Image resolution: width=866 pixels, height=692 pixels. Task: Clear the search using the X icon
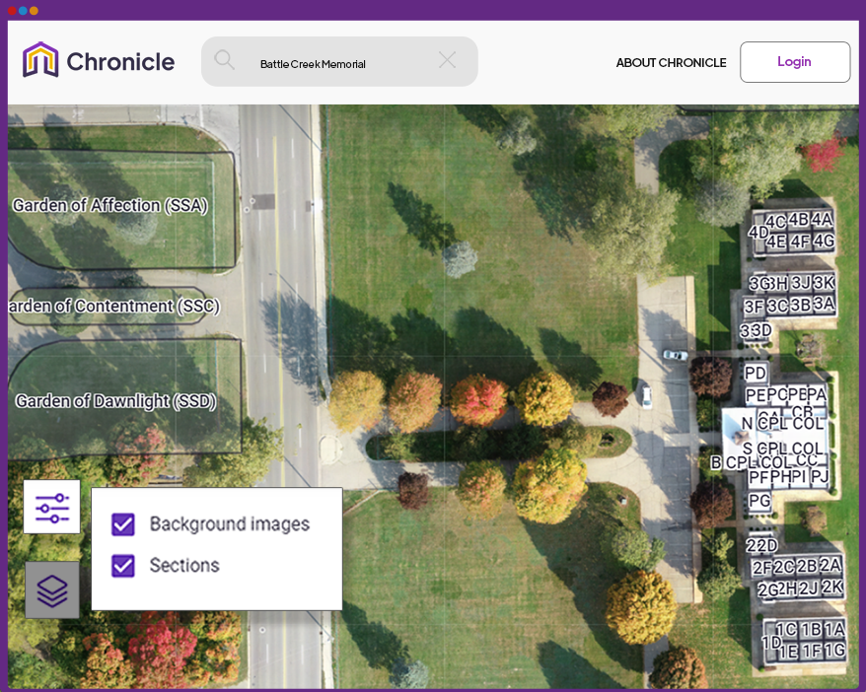pos(446,60)
